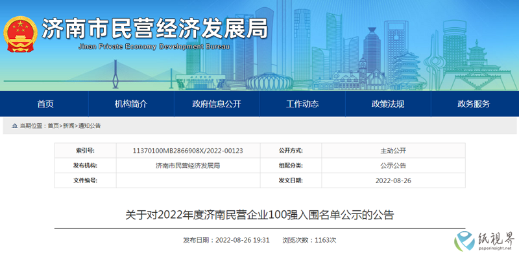Screen dimensions: 519x253
Task: Click the announcement title about 2022年度济南民营企业100强
Action: (260, 215)
